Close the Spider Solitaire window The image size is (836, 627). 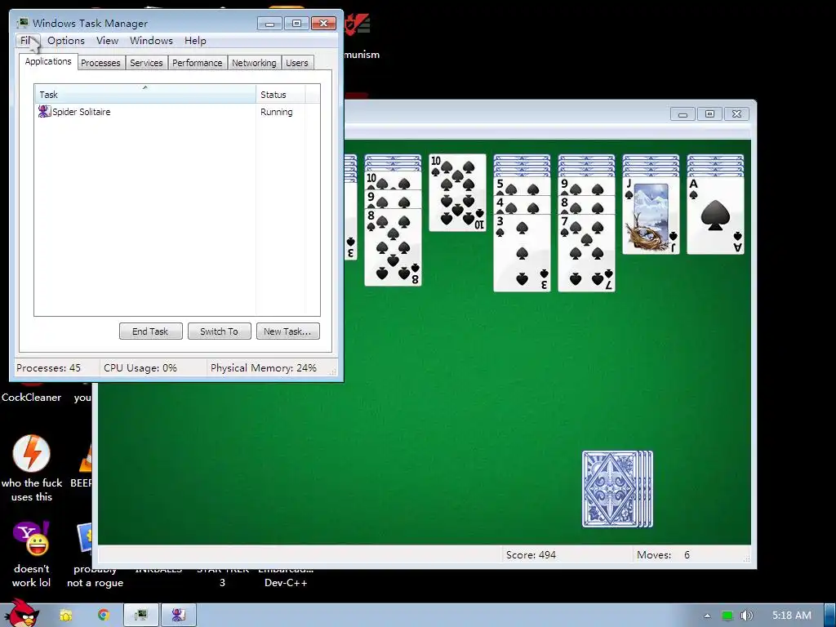[737, 113]
